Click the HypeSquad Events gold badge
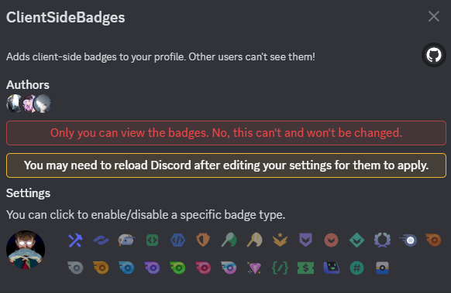451x293 pixels. (281, 240)
